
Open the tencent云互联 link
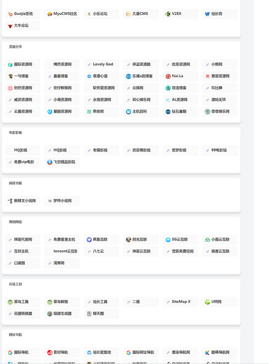(65, 251)
